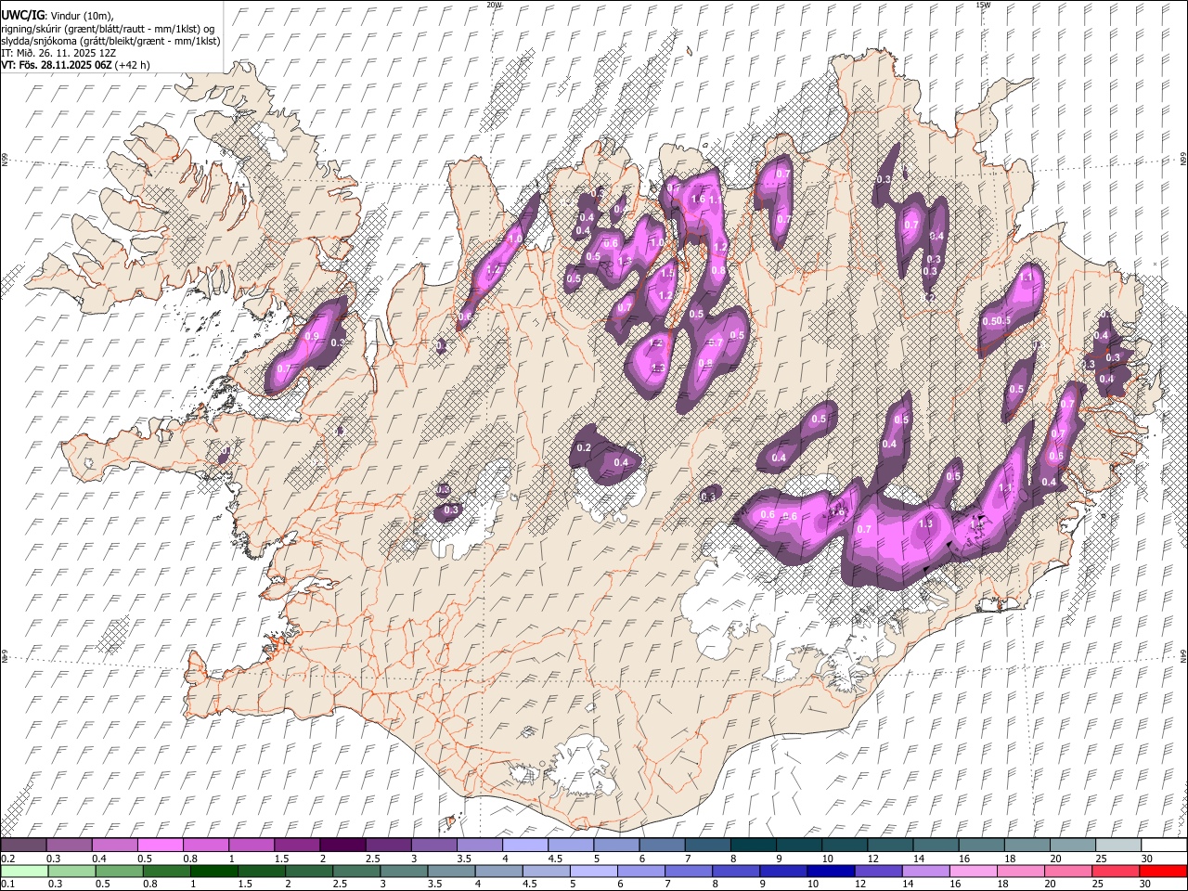Click the 'slydda/snjókoma' legend description line
Viewport: 1188px width, 891px height.
click(x=110, y=41)
